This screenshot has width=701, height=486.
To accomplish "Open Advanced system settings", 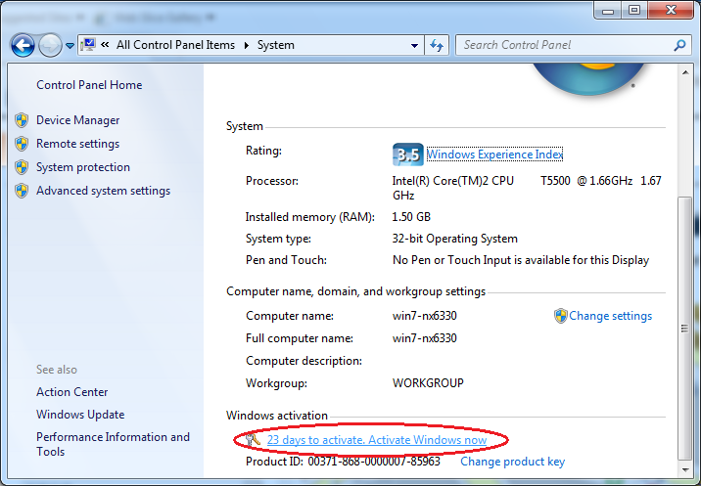I will 103,191.
